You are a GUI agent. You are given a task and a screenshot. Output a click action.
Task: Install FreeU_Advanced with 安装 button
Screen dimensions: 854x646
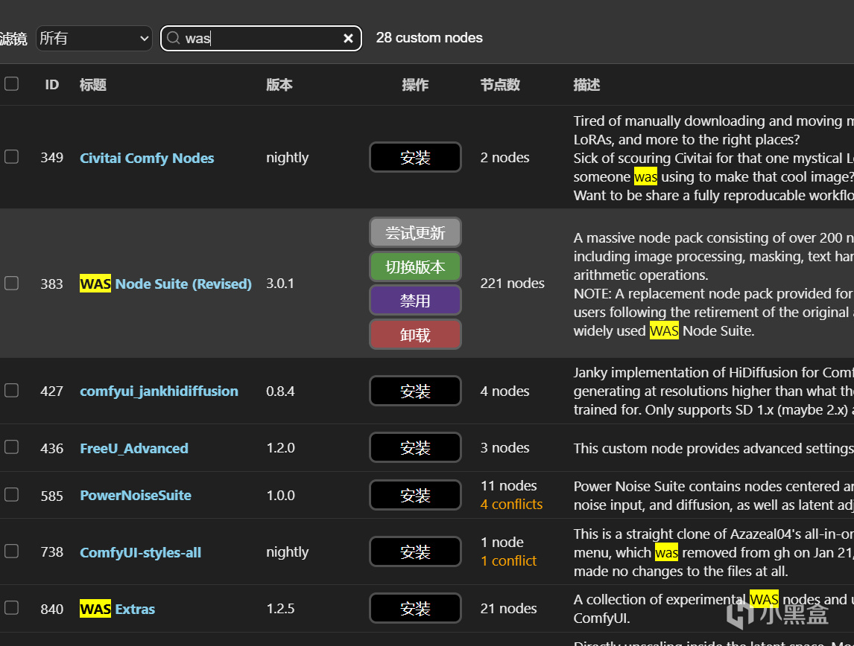415,447
